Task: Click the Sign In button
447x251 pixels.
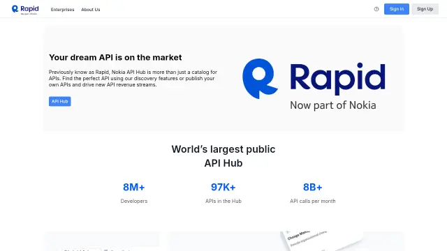Action: pyautogui.click(x=396, y=9)
